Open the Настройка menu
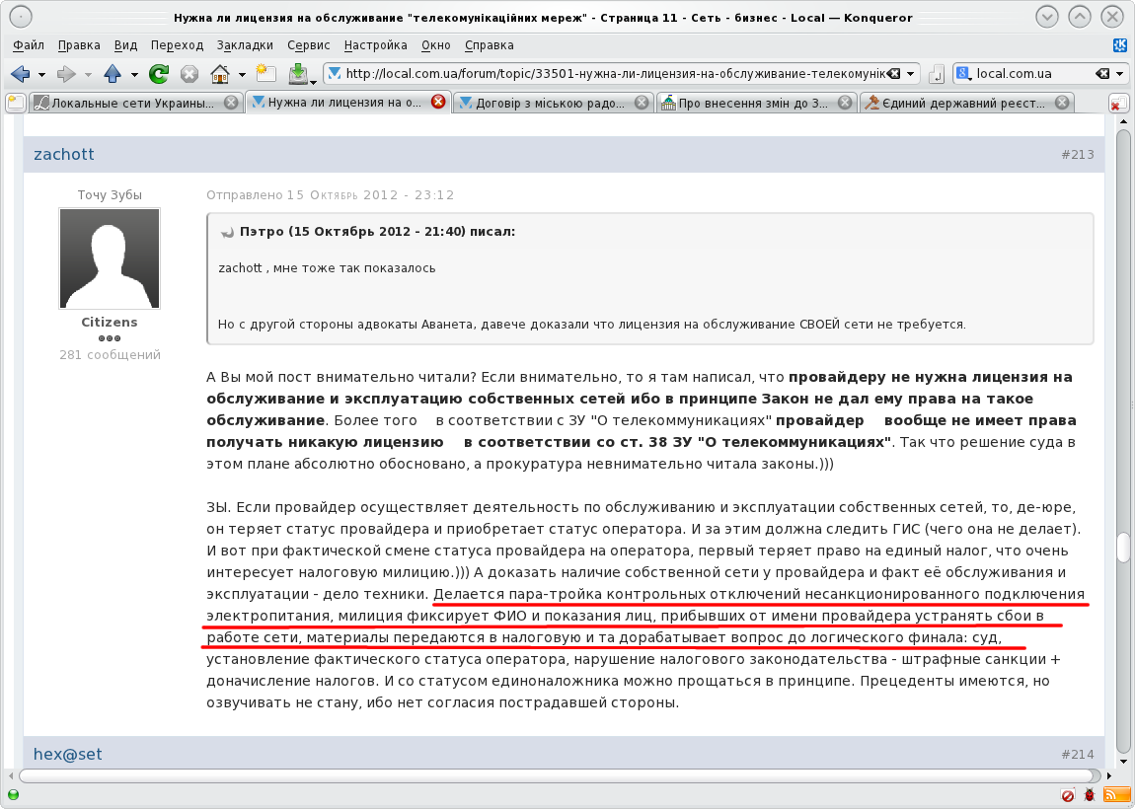 (x=375, y=44)
